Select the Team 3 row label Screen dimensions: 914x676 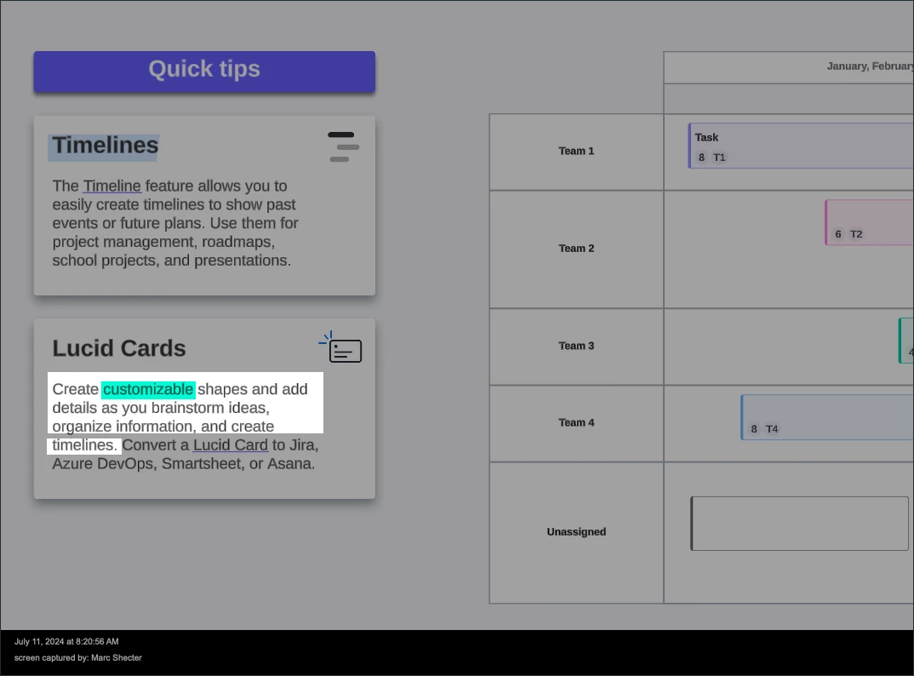576,346
